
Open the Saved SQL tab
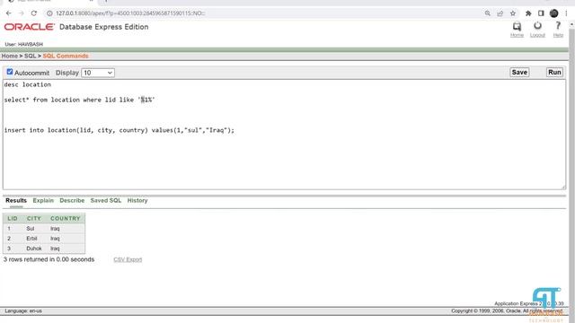pos(106,200)
